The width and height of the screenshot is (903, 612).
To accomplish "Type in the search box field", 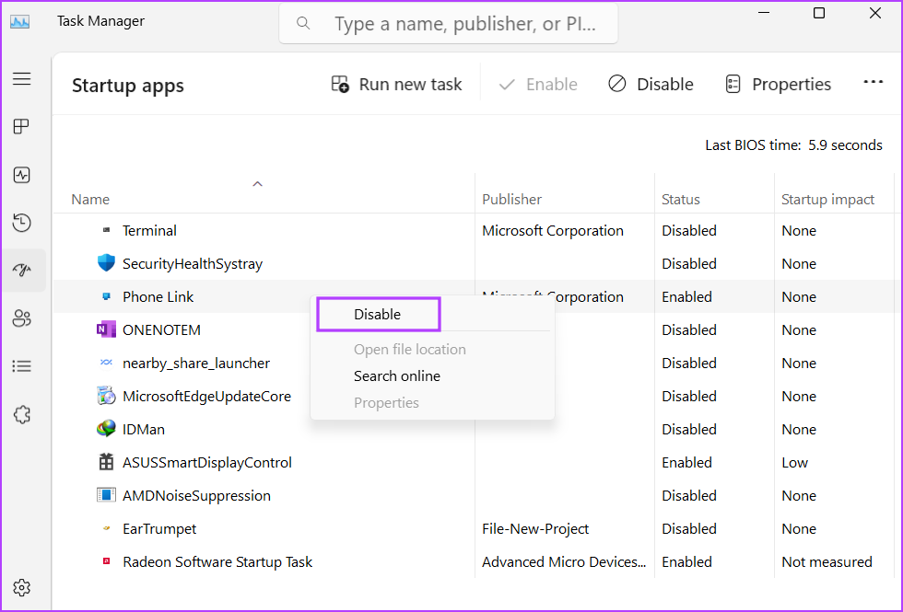I will [448, 24].
